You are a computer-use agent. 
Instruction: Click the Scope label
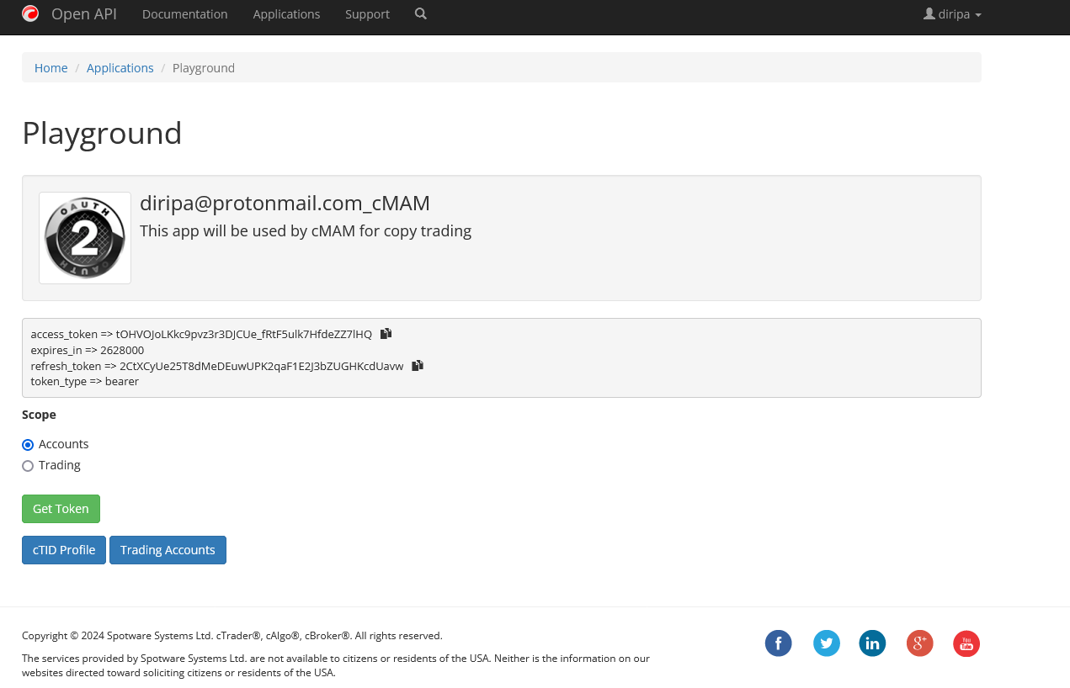pos(39,415)
